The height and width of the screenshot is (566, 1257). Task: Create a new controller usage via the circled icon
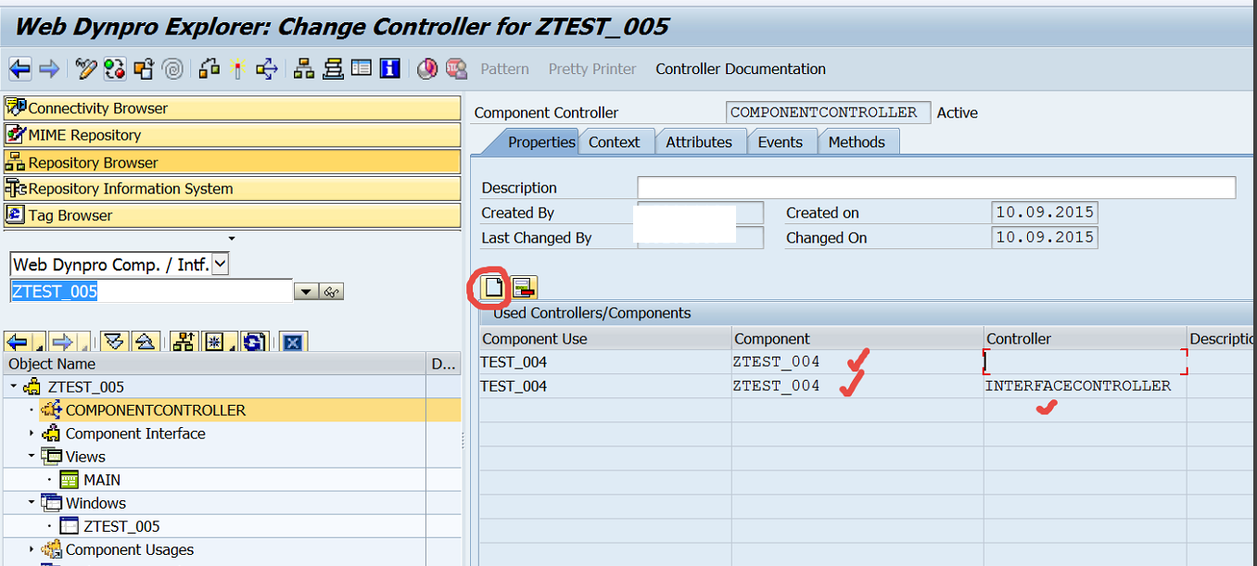tap(491, 288)
